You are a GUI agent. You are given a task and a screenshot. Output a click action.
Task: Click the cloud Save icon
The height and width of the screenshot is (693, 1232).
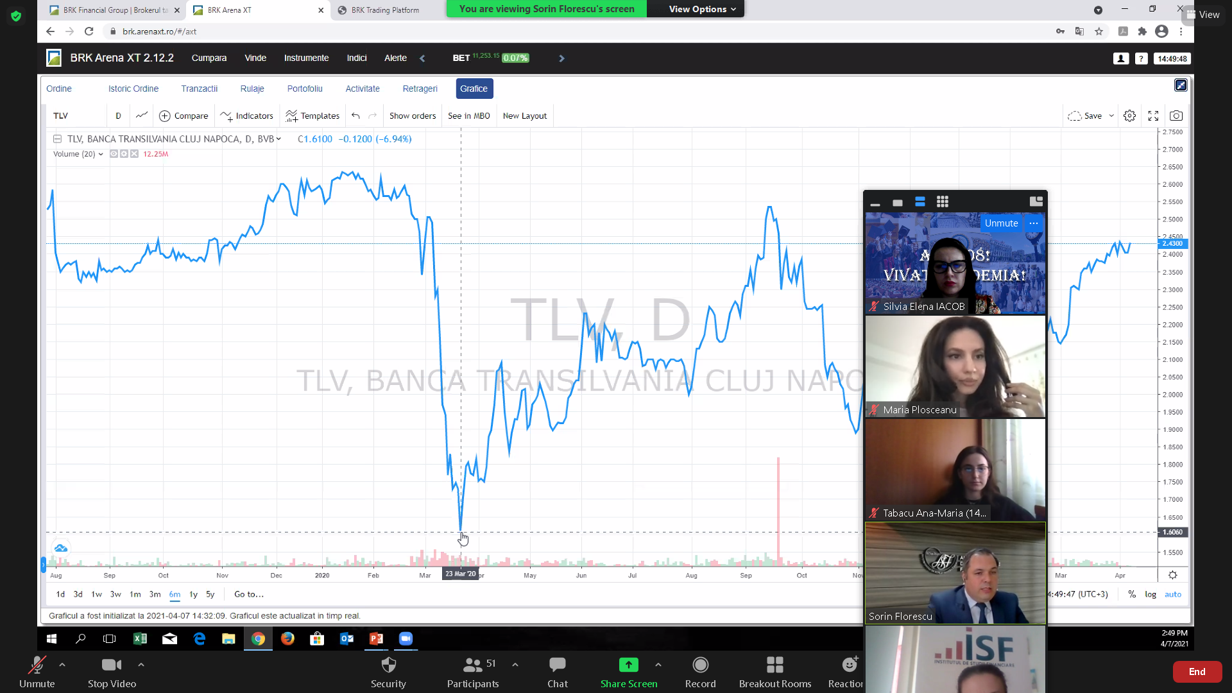(x=1074, y=116)
